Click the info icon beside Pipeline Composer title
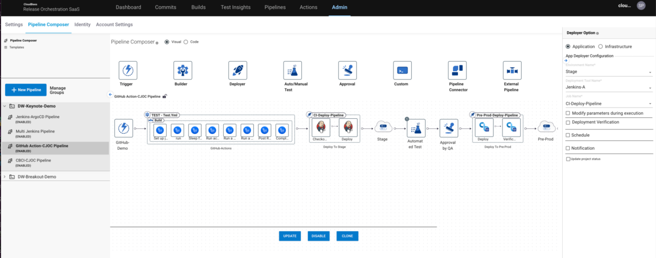The height and width of the screenshot is (258, 656). pyautogui.click(x=157, y=43)
